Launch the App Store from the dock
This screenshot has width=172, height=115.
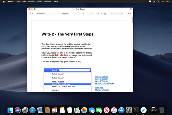121,110
